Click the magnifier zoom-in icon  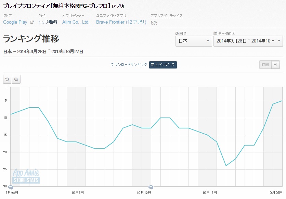click(x=16, y=79)
